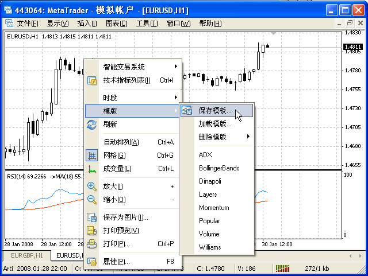This screenshot has height=276, width=368.
Task: Open the 图表(C) menu
Action: pyautogui.click(x=117, y=24)
